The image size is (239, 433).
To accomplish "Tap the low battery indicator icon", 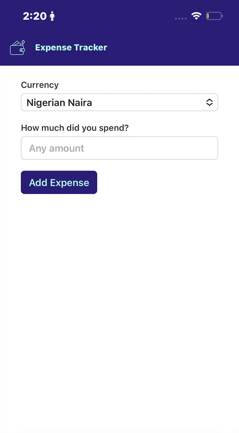I will (215, 16).
